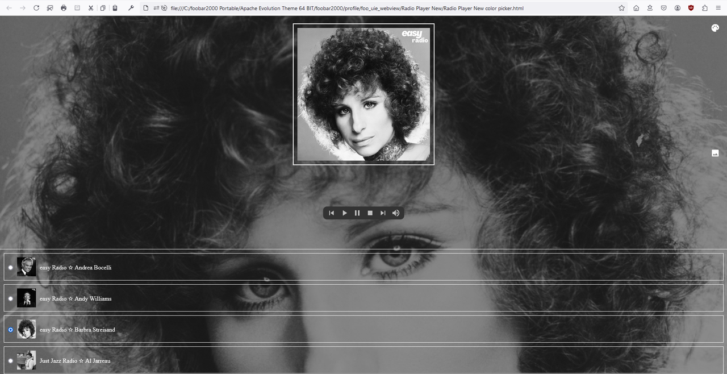Click the save page toolbar icon
The width and height of the screenshot is (727, 374).
tap(77, 8)
